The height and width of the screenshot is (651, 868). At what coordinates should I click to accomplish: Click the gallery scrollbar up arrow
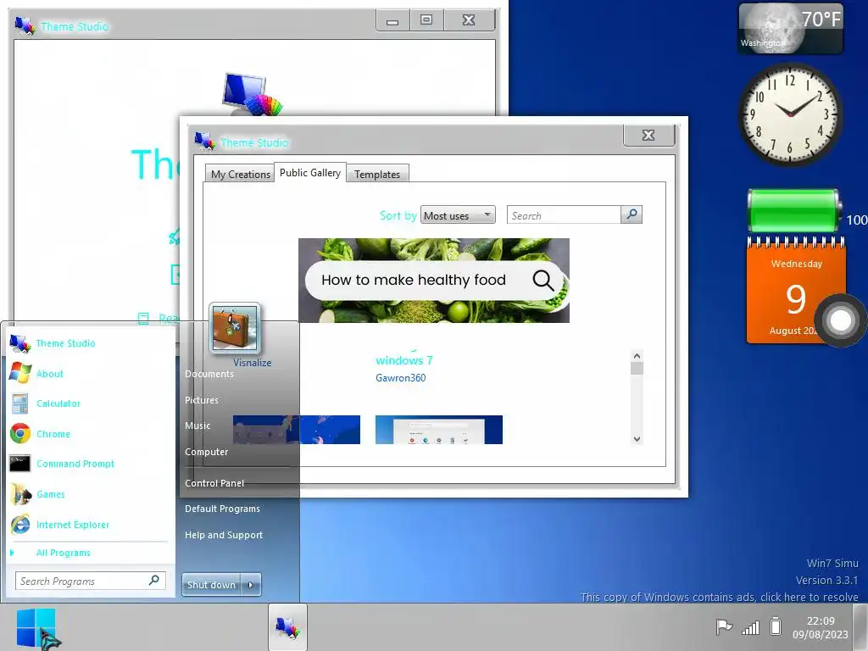[637, 356]
